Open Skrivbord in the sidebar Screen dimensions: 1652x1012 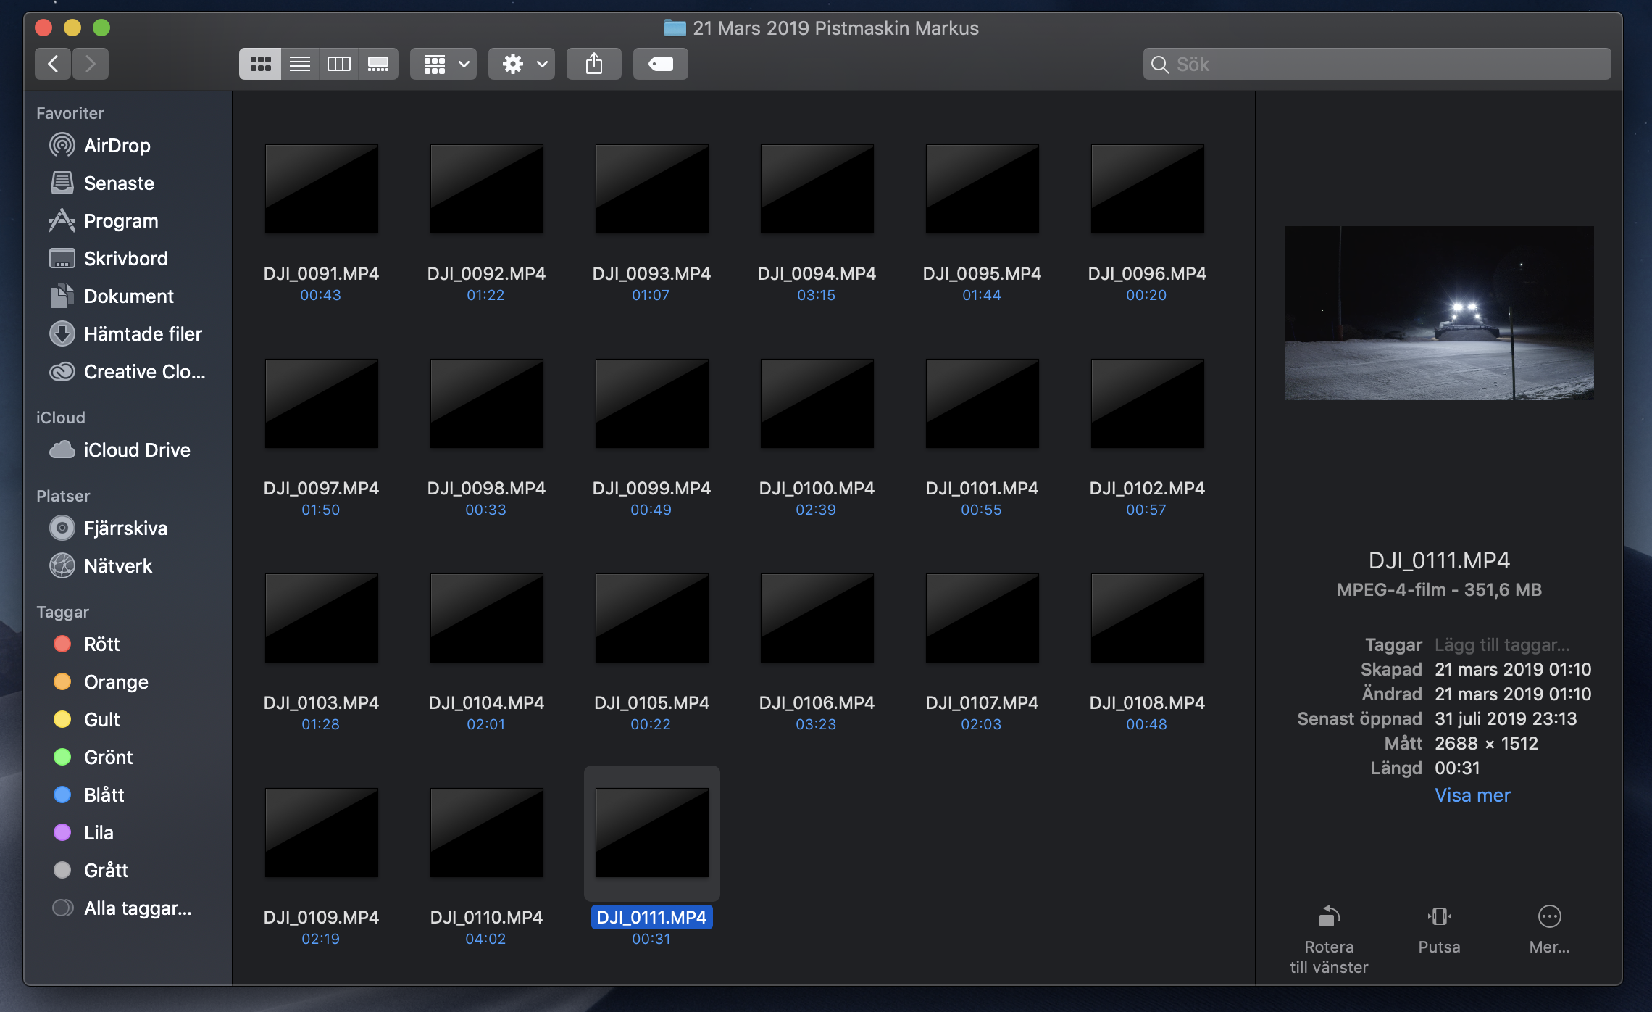pyautogui.click(x=125, y=259)
